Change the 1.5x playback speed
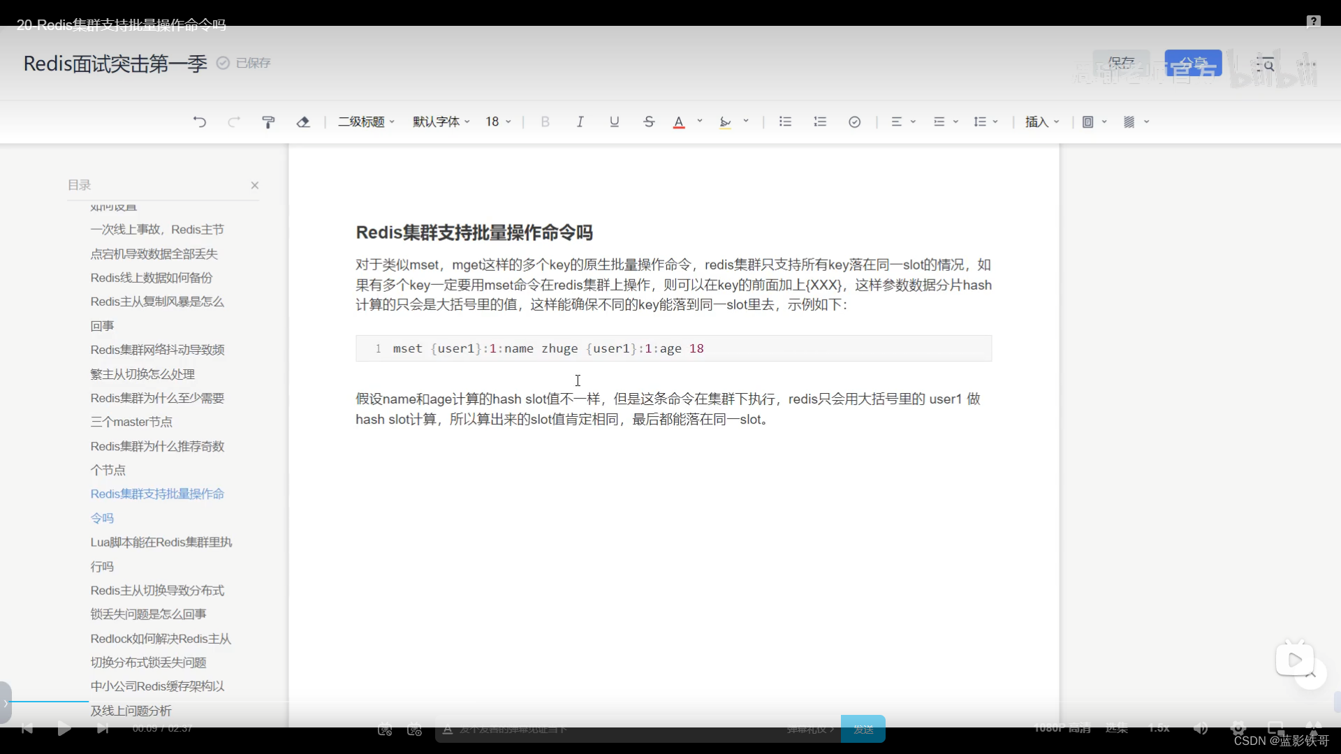The height and width of the screenshot is (754, 1341). click(x=1159, y=728)
